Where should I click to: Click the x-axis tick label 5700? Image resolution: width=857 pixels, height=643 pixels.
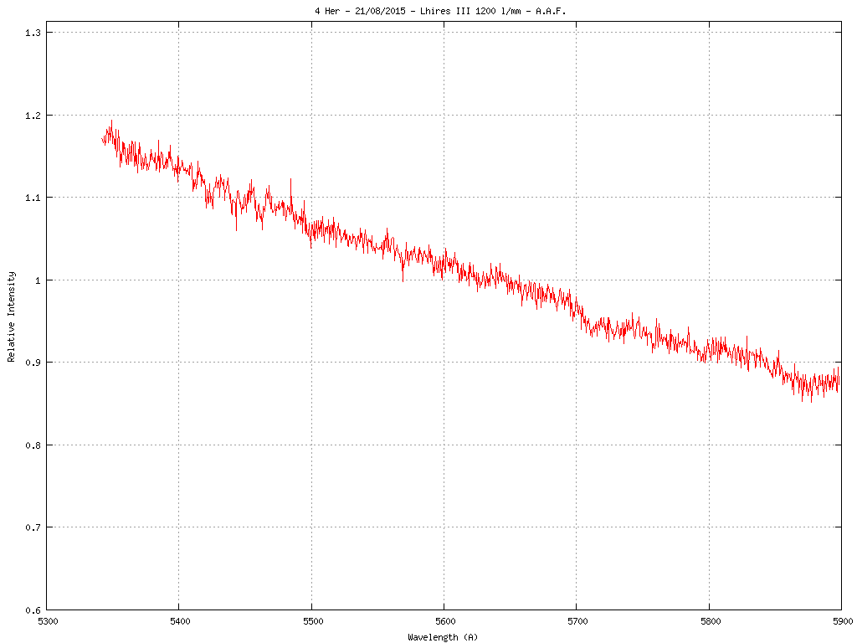pos(577,622)
